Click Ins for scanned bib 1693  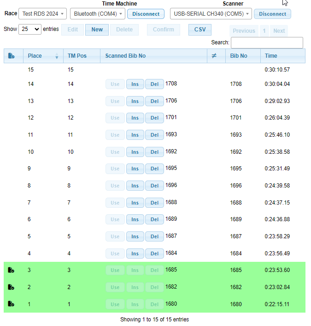coord(135,135)
